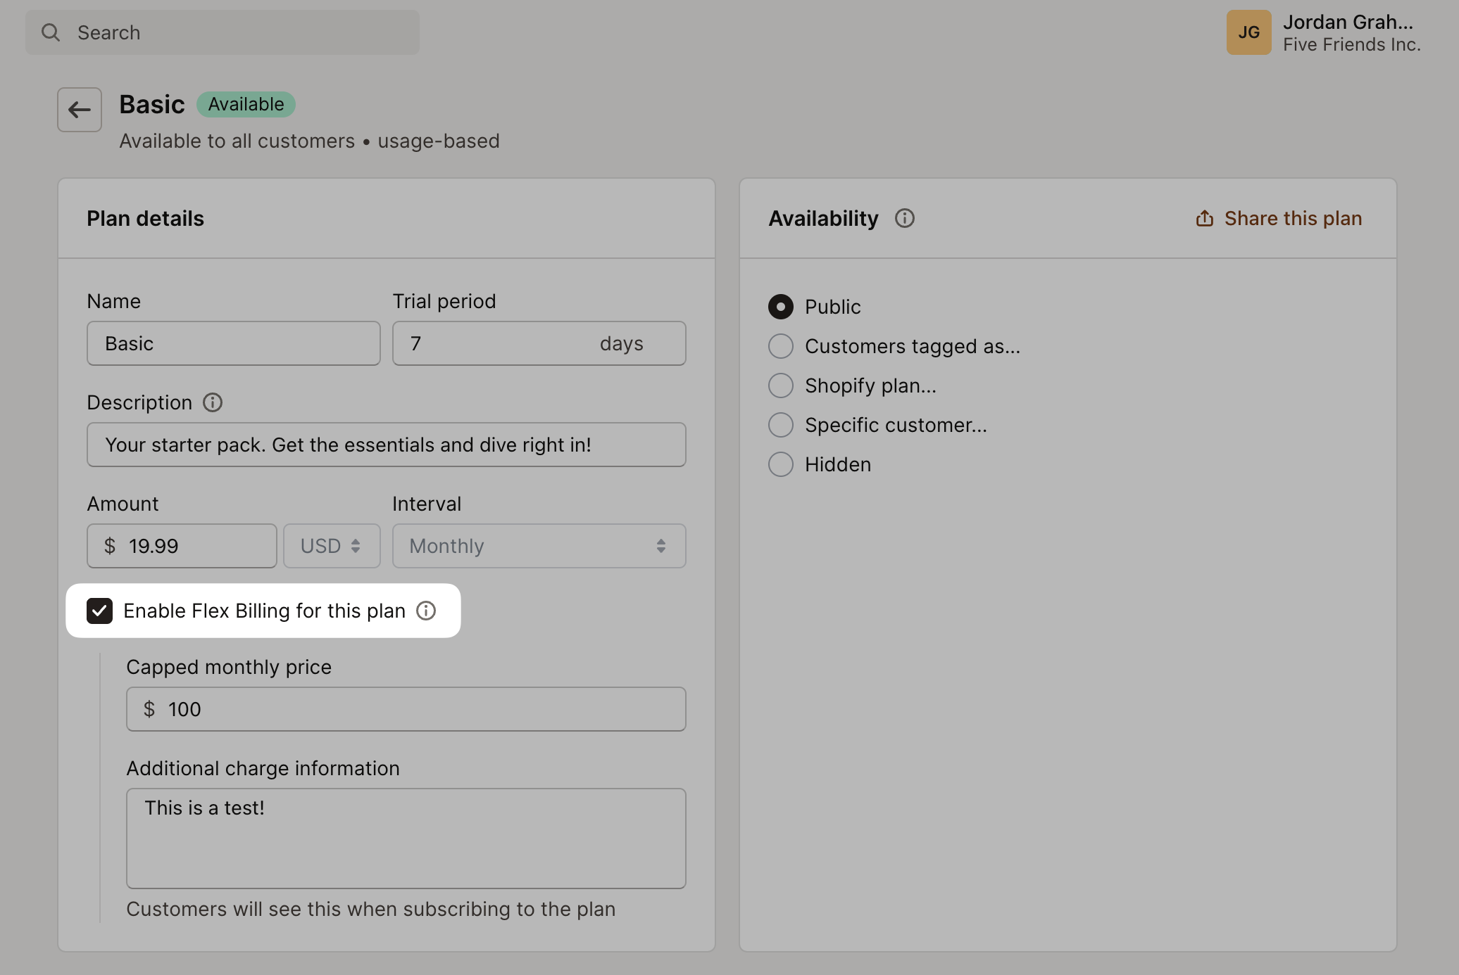This screenshot has height=975, width=1459.
Task: Toggle the Enable Flex Billing checkbox
Action: pos(99,609)
